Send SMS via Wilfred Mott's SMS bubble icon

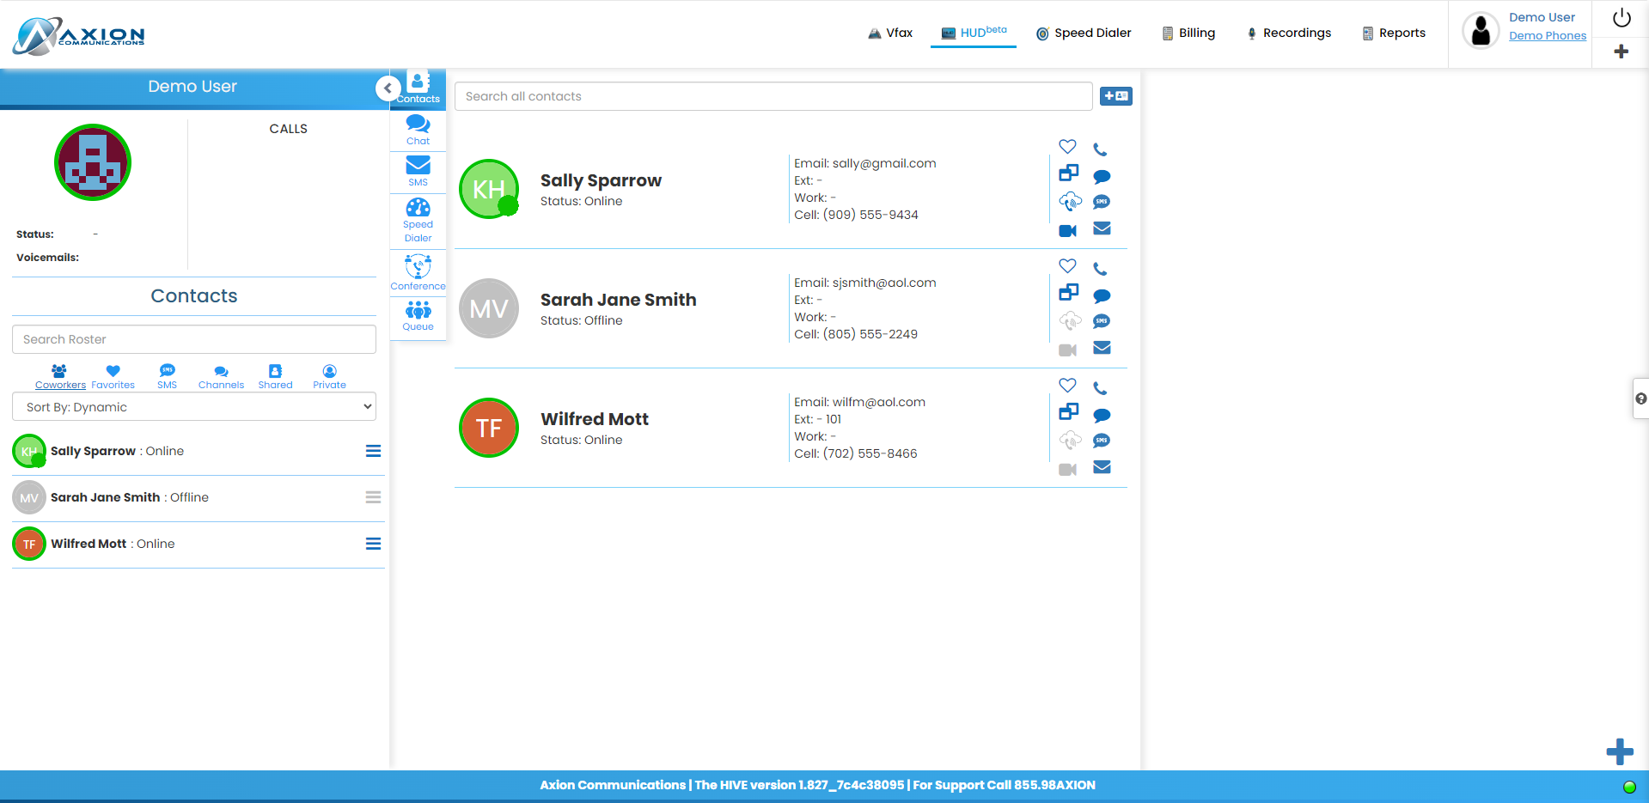point(1102,441)
